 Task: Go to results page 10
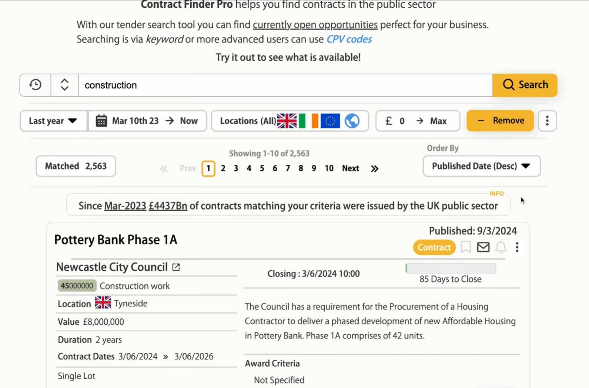pos(329,168)
